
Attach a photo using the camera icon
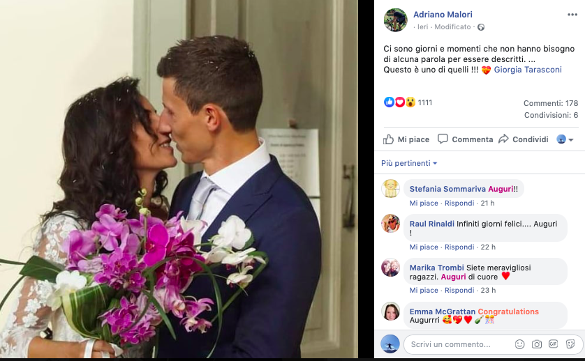(x=537, y=344)
